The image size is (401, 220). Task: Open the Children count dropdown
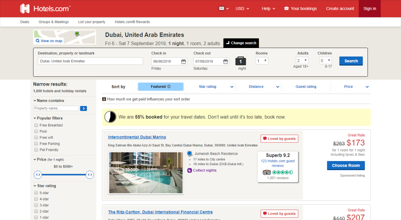(325, 61)
